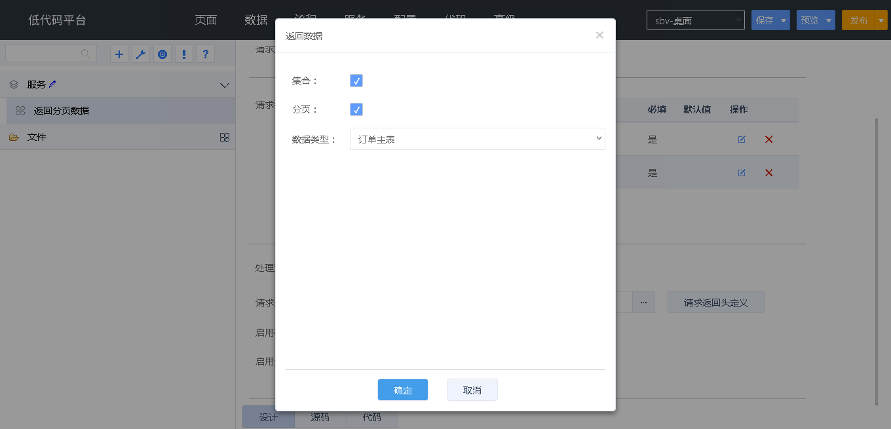This screenshot has width=891, height=429.
Task: Click the edit icon in first parameter row
Action: tap(742, 139)
